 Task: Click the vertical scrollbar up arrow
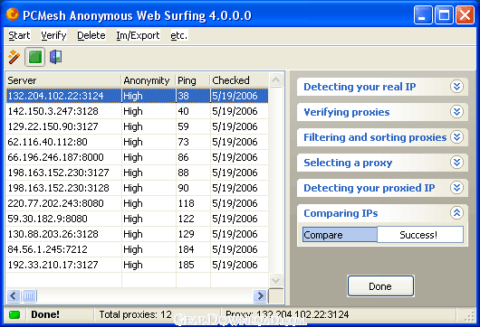pos(276,80)
